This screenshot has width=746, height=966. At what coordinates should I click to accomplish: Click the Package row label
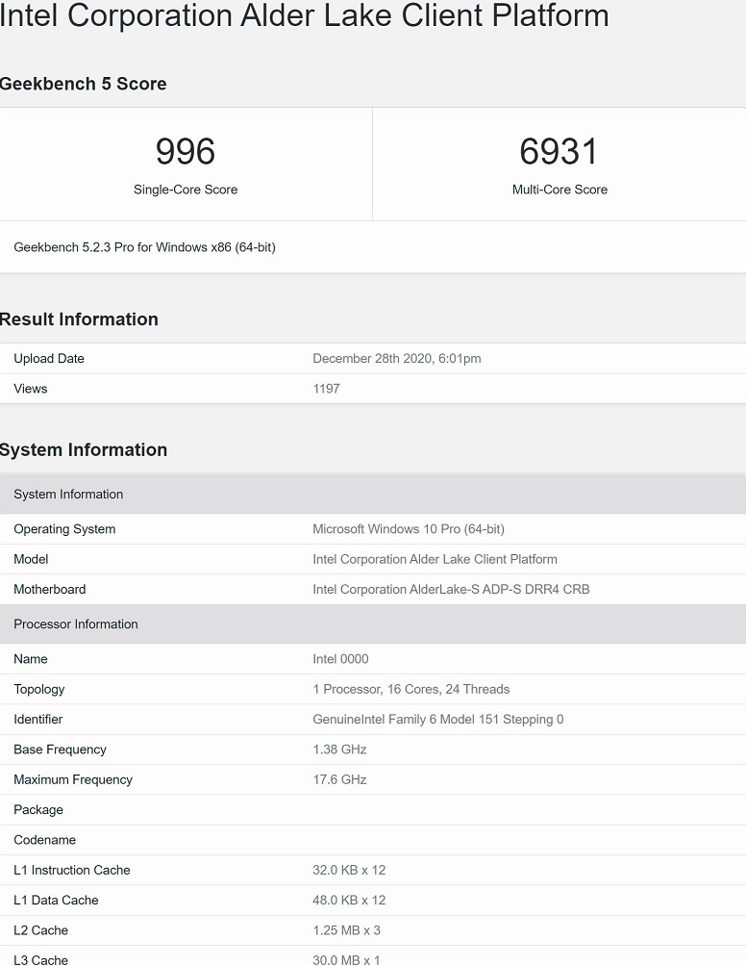38,810
